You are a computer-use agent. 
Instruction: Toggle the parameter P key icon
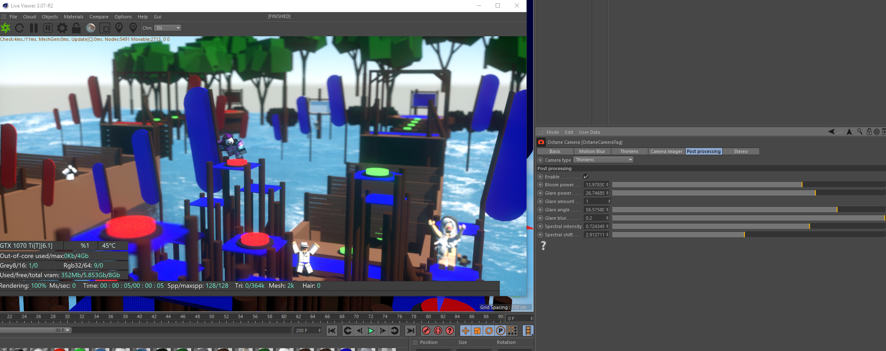(500, 331)
